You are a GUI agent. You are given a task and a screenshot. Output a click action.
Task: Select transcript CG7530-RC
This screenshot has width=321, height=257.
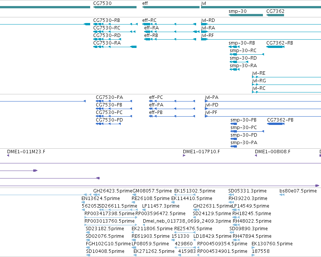tap(114, 32)
